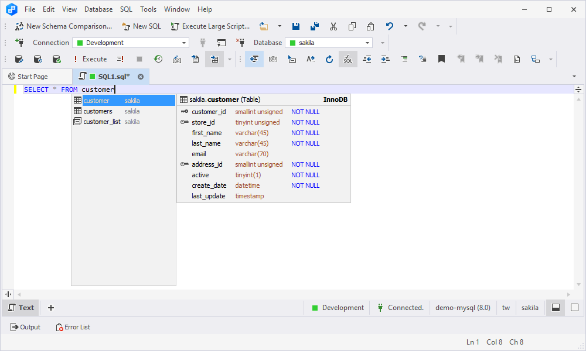Open the Database menu

point(98,9)
